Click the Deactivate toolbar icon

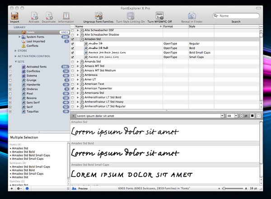tap(49, 16)
